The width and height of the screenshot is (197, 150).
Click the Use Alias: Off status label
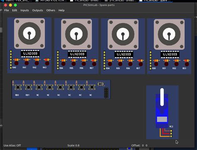[12, 145]
